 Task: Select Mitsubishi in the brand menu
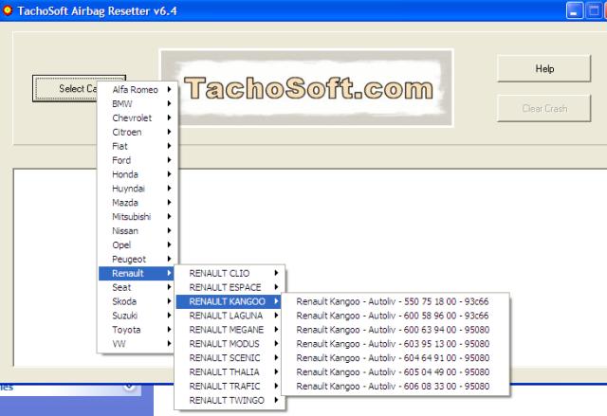(138, 216)
